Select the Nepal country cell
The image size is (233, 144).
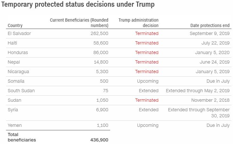pyautogui.click(x=14, y=62)
